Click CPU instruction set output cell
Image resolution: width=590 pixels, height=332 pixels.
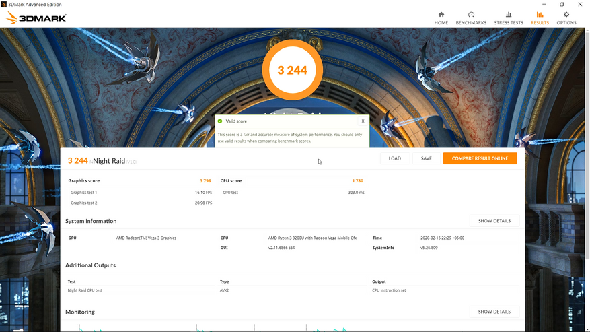click(x=389, y=290)
